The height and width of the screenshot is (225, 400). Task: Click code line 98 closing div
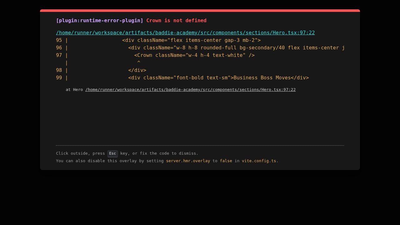101,70
